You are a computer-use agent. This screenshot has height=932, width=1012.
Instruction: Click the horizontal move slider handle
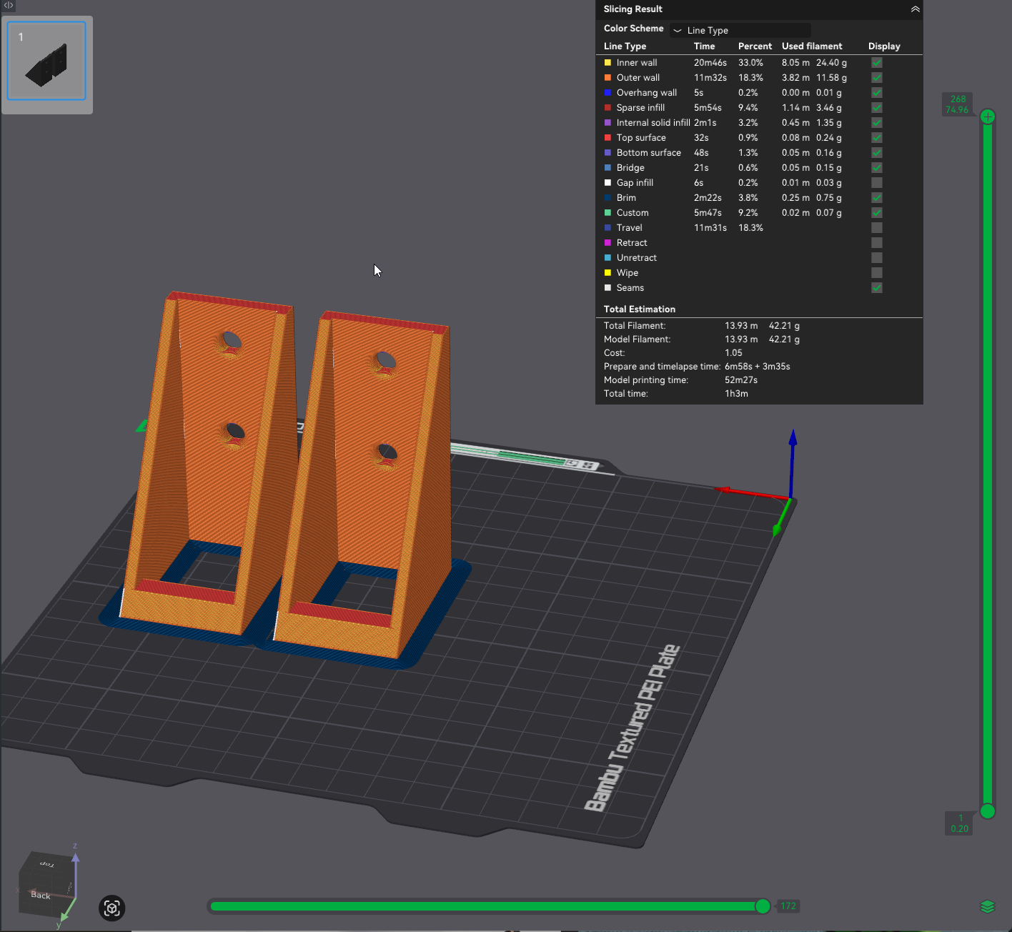pyautogui.click(x=763, y=906)
